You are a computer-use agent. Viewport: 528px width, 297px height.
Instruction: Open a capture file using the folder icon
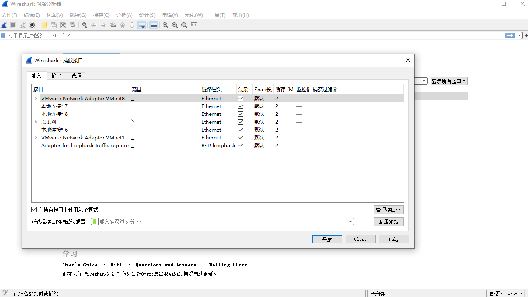pyautogui.click(x=44, y=25)
